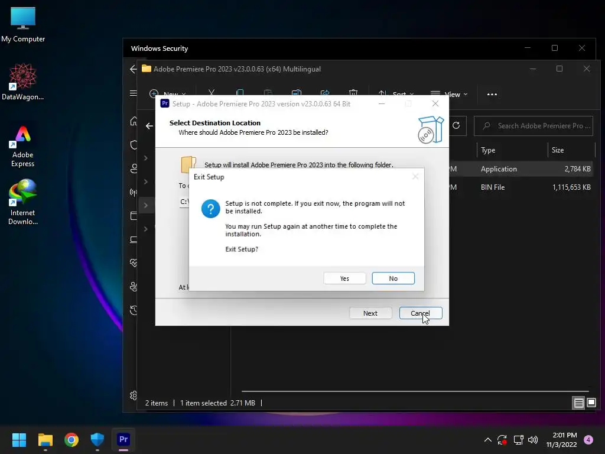Viewport: 605px width, 454px height.
Task: Open the File Explorer View menu
Action: pyautogui.click(x=449, y=94)
